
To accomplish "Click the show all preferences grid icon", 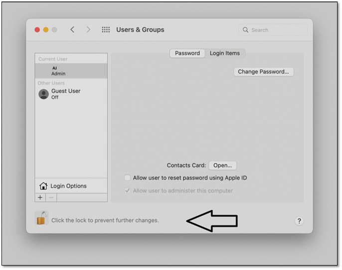I will [x=106, y=30].
